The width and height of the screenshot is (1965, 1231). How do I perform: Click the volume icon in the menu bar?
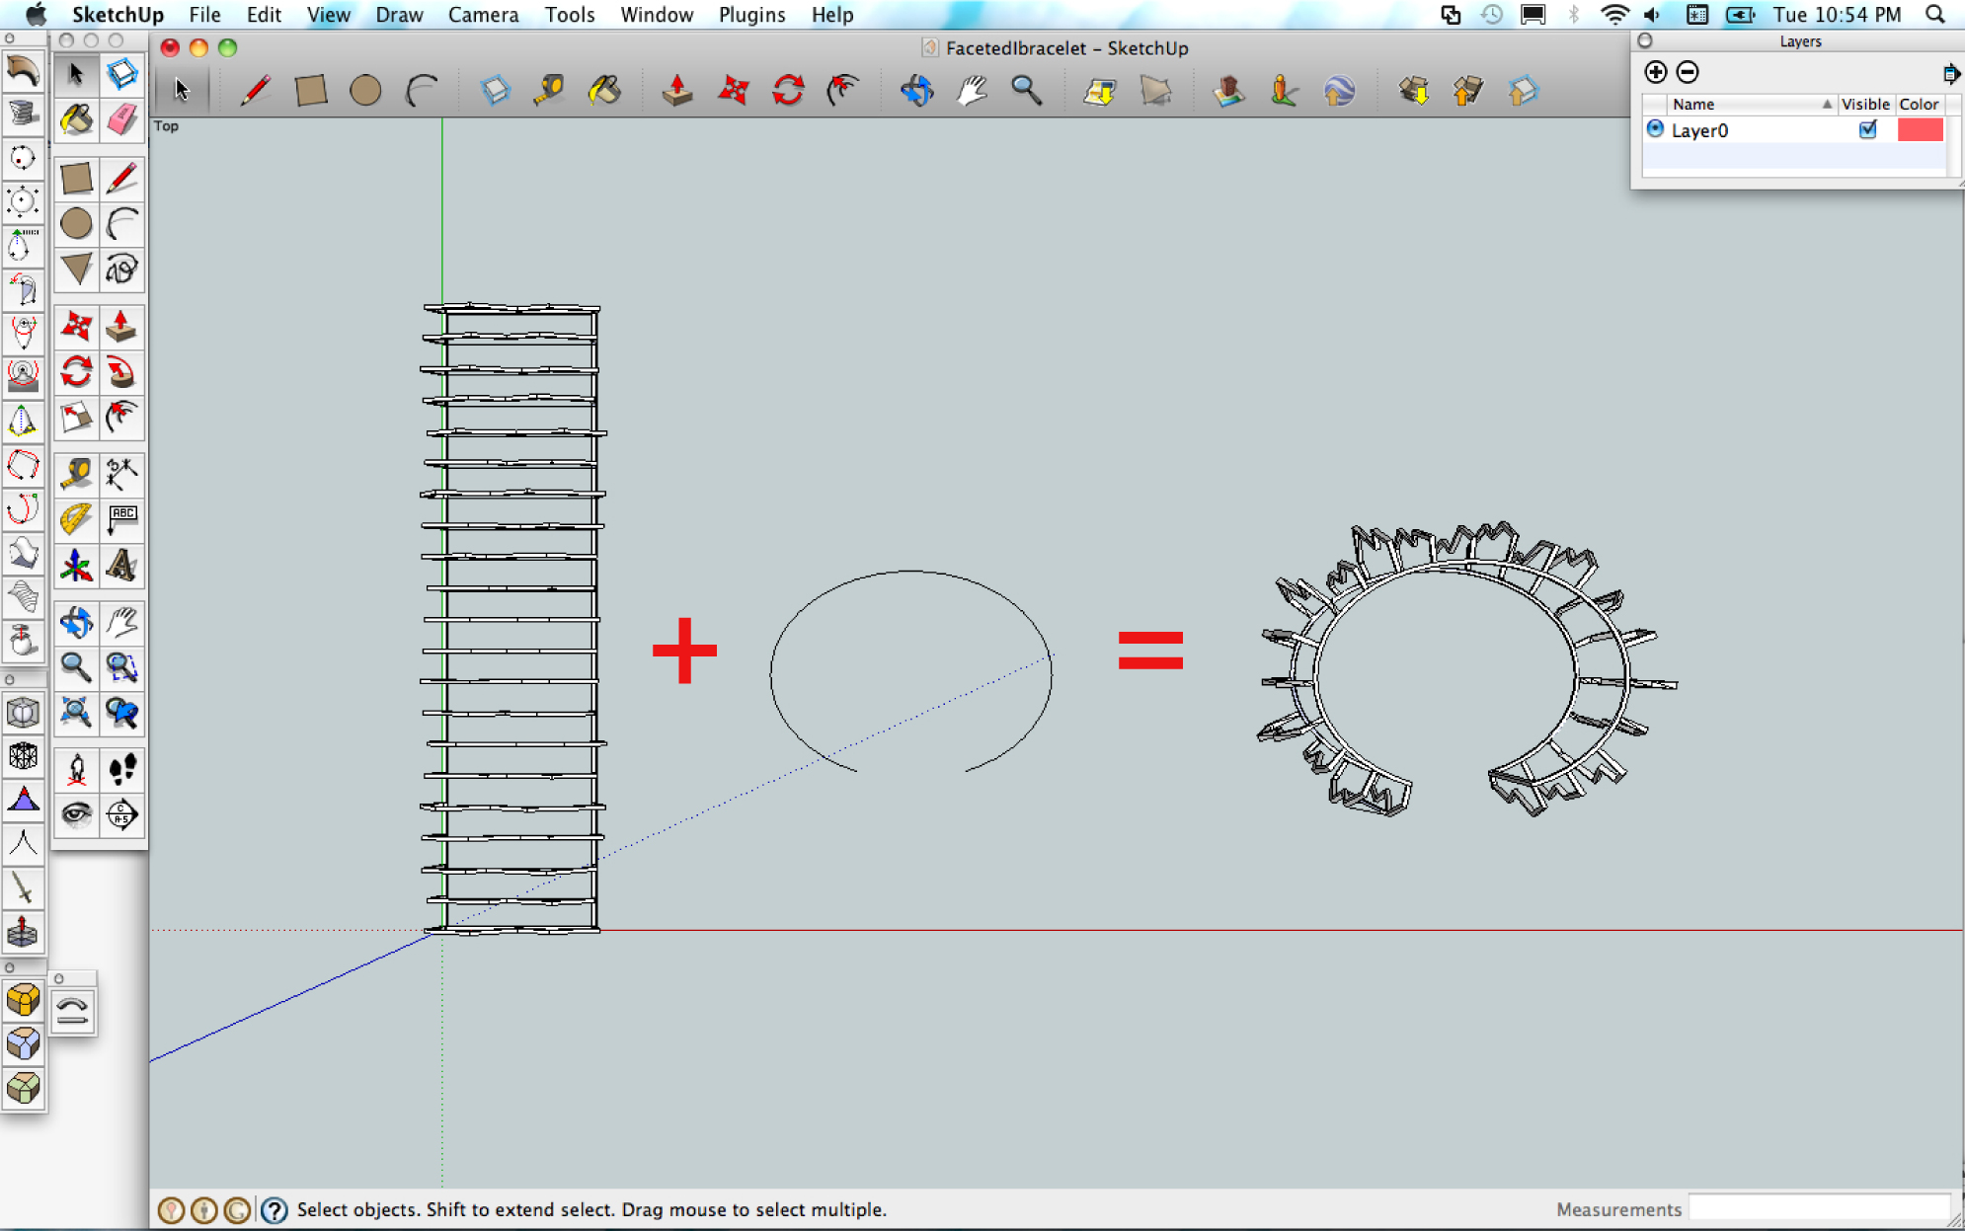click(x=1652, y=15)
